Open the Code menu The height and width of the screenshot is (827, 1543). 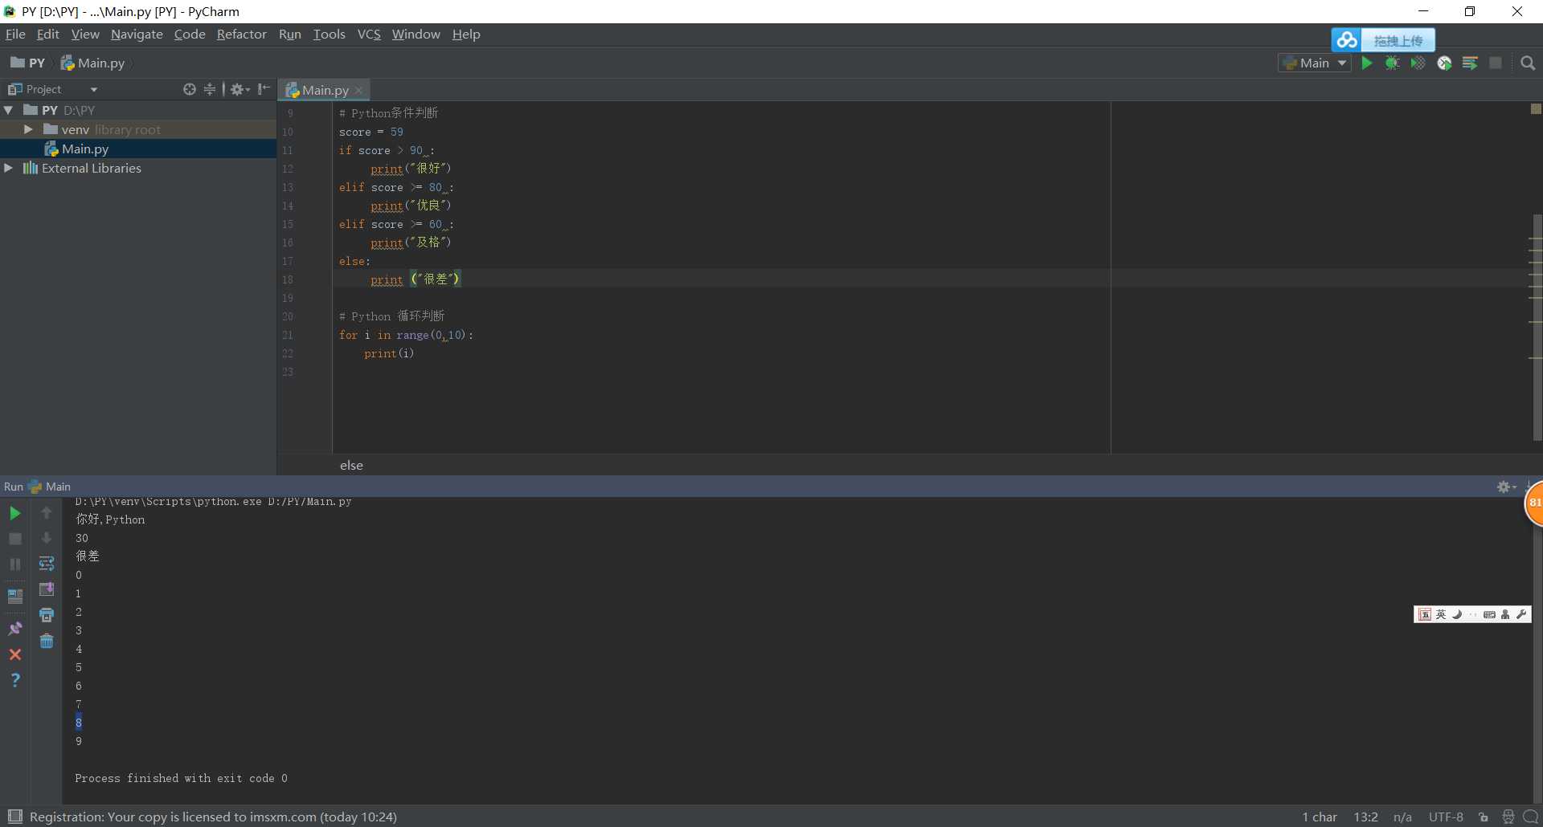pos(190,35)
